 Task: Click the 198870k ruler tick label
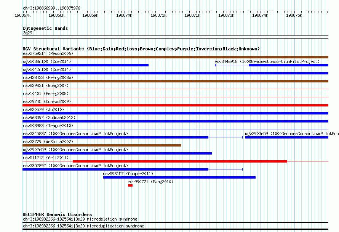point(124,15)
